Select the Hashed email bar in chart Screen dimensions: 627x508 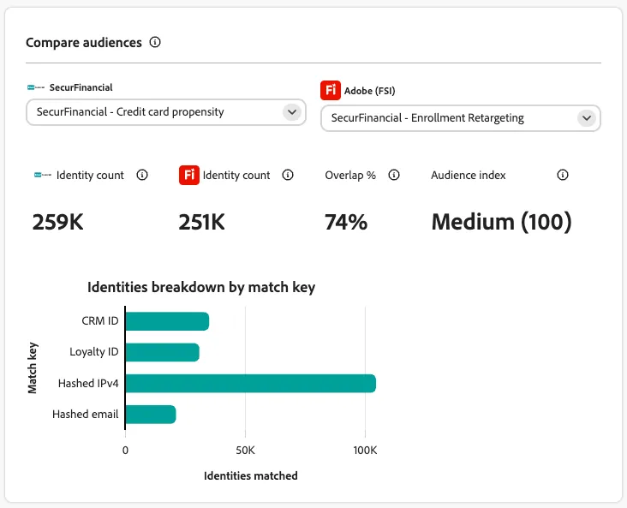coord(151,415)
